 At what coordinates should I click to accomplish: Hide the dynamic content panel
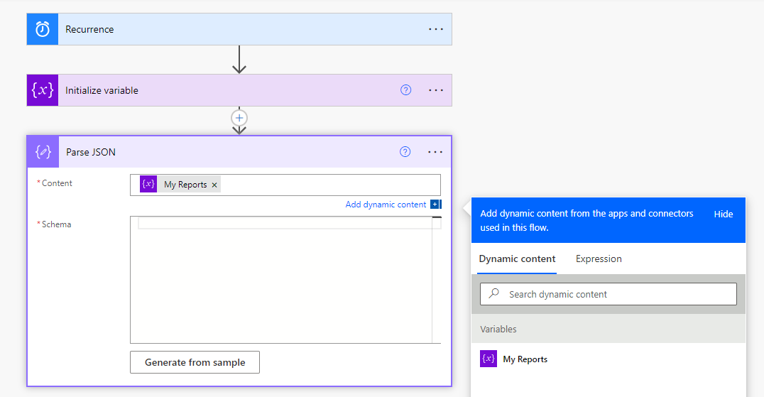(723, 214)
